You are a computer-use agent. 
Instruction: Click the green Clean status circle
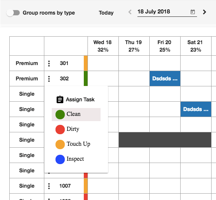pos(60,114)
